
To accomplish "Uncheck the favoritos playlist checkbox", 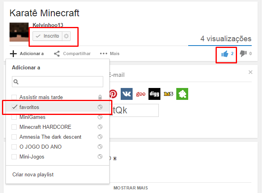I will (14, 107).
